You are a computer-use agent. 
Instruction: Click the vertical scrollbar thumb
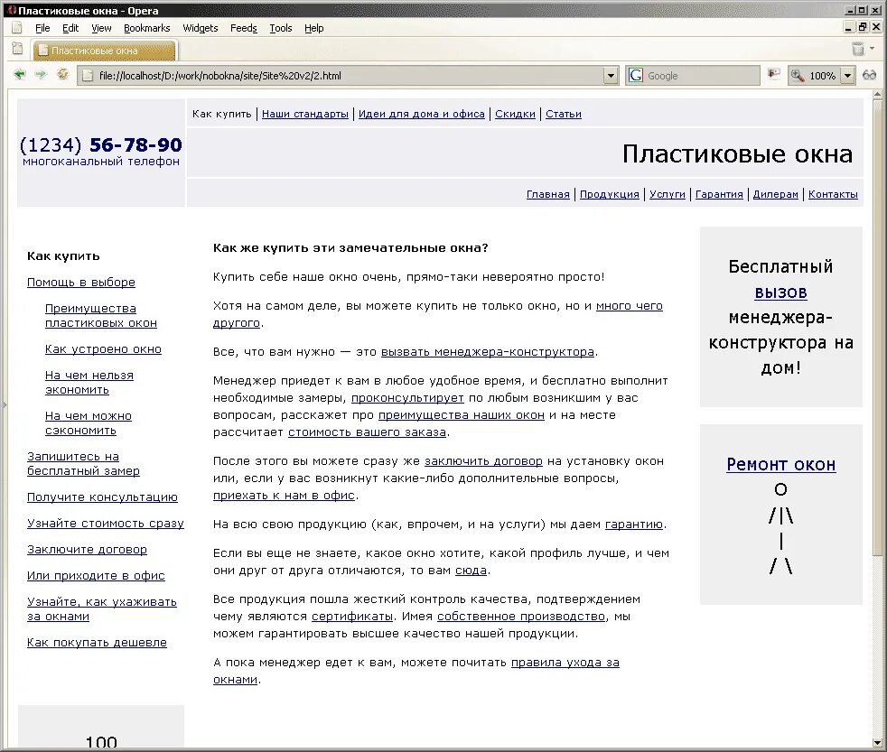[x=878, y=328]
